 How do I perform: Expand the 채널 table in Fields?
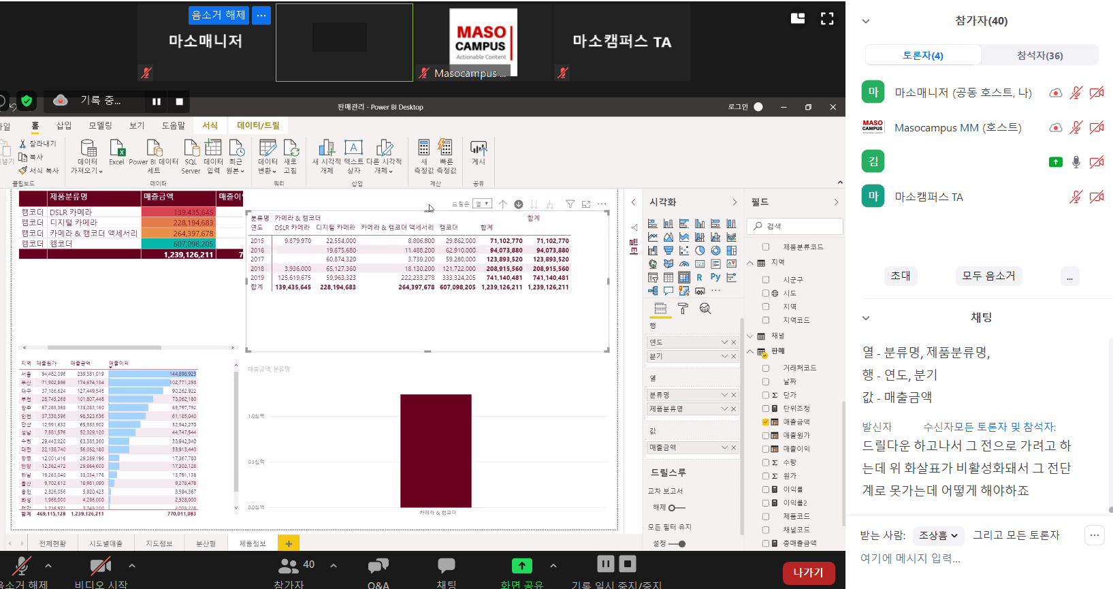point(750,336)
